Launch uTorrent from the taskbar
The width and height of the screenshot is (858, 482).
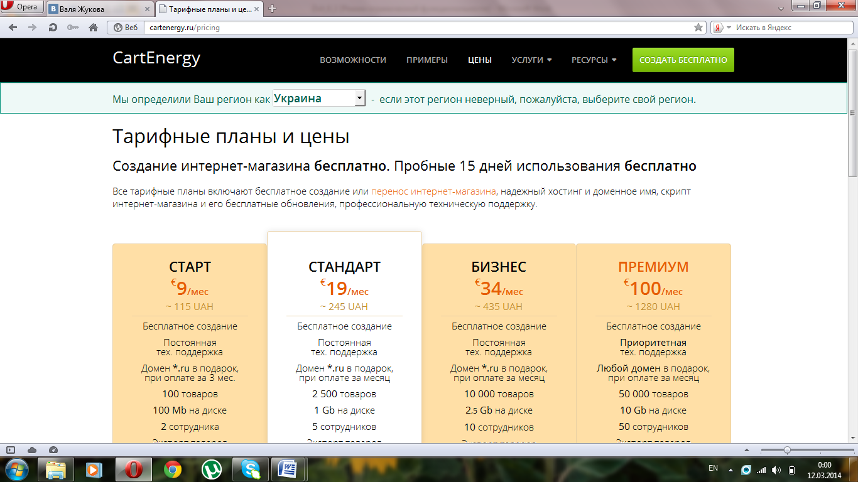212,469
